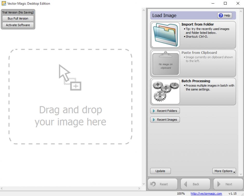Screen dimensions: 244x196
Task: Click the Batch Processing gears icon
Action: (165, 92)
